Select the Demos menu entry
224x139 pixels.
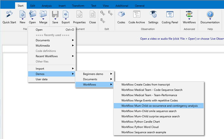[52, 74]
